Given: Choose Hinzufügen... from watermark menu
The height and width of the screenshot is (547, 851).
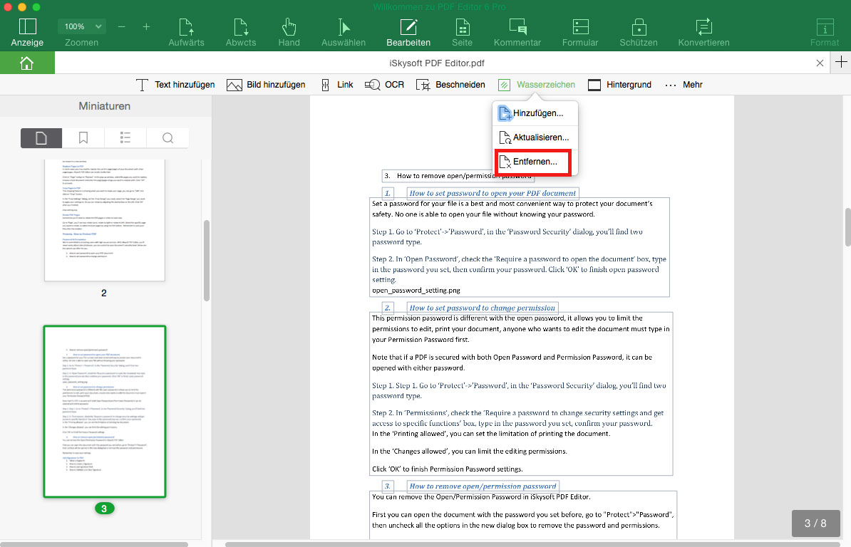Looking at the screenshot, I should pyautogui.click(x=535, y=113).
